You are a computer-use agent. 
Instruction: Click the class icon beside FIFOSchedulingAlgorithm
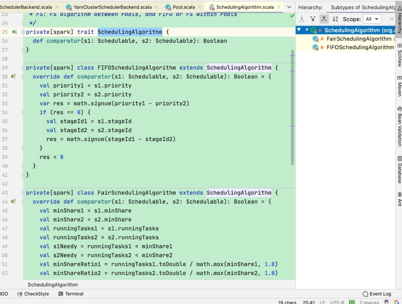click(x=315, y=47)
